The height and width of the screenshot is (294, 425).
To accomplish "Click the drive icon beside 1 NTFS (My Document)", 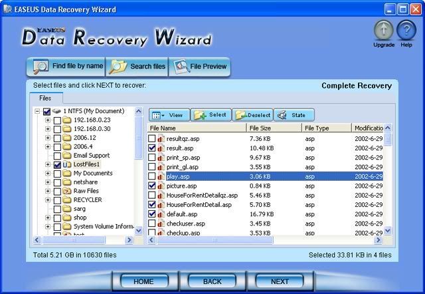I will 56,111.
